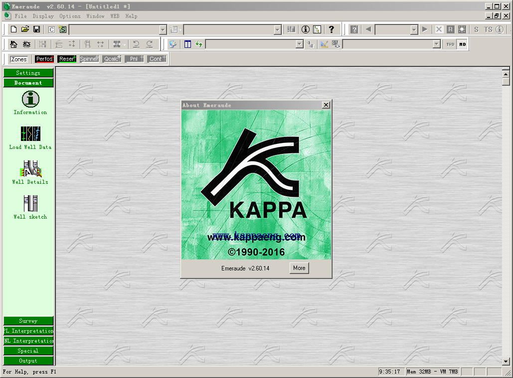Expand the combo box beside the green refresh icon
This screenshot has width=513, height=378.
coord(299,44)
